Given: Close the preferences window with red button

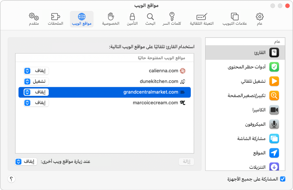Looking at the screenshot, I should 287,6.
